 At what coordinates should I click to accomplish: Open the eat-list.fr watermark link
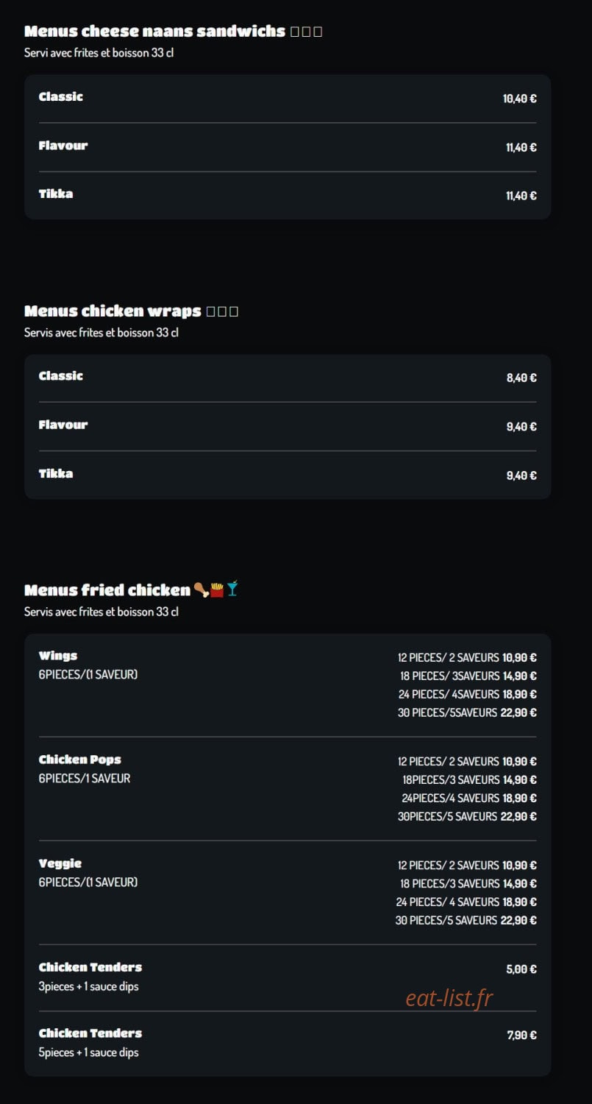pyautogui.click(x=449, y=998)
